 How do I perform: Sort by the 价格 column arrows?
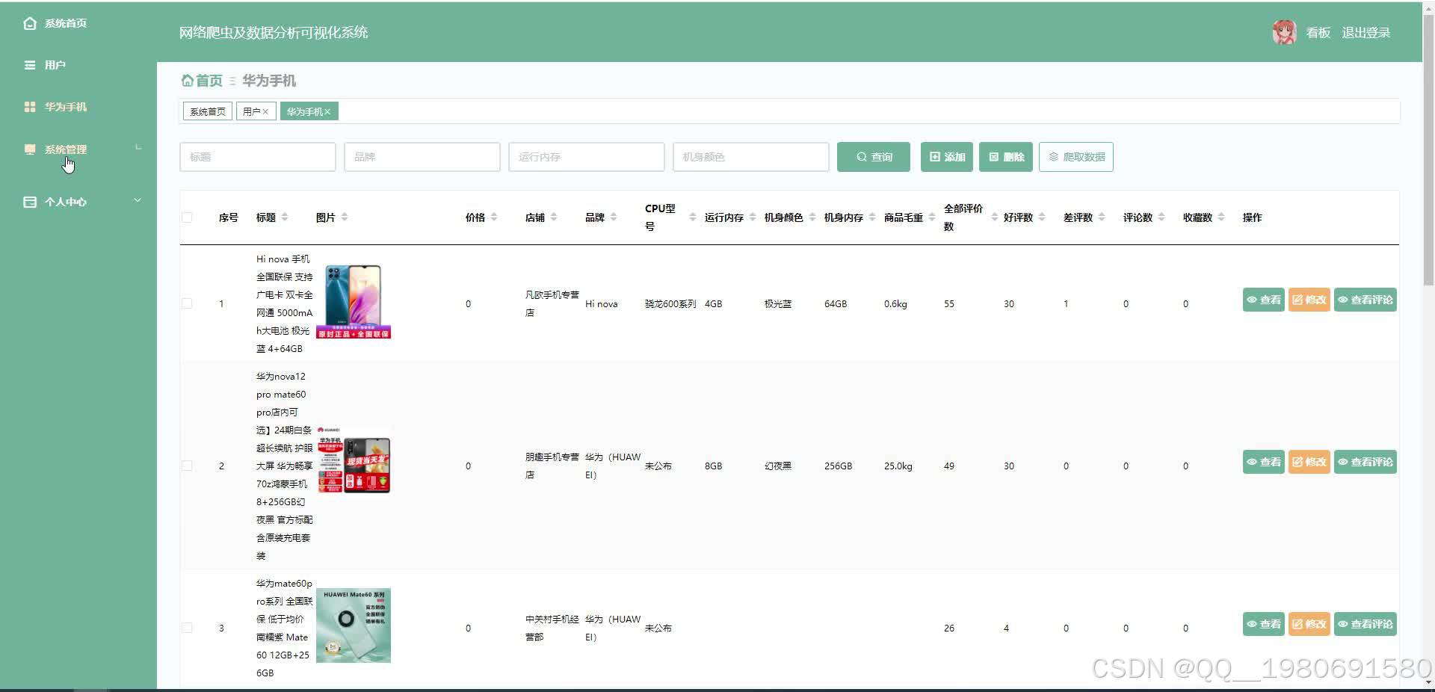pos(494,217)
